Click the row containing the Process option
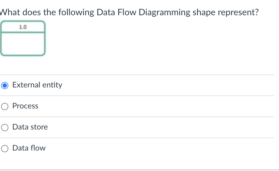The height and width of the screenshot is (171, 279). 111,106
